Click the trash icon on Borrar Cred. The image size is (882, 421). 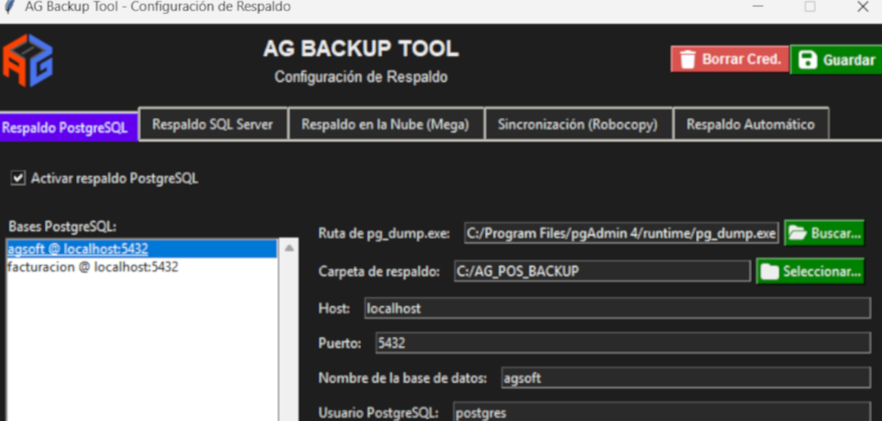coord(687,59)
